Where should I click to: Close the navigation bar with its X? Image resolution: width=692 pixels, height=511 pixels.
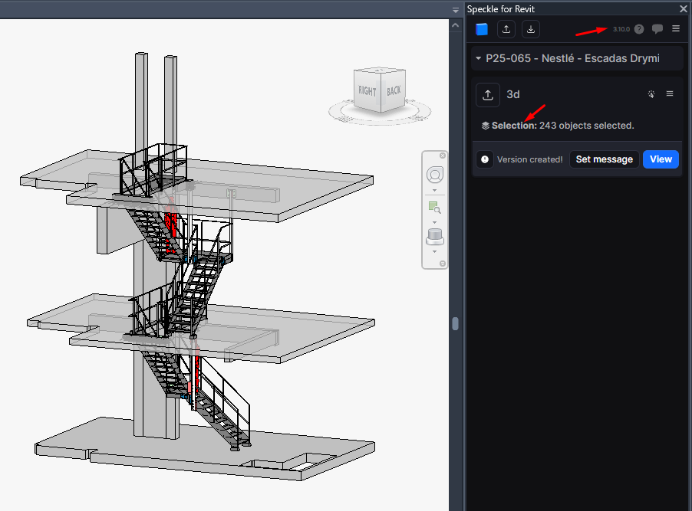click(x=443, y=156)
